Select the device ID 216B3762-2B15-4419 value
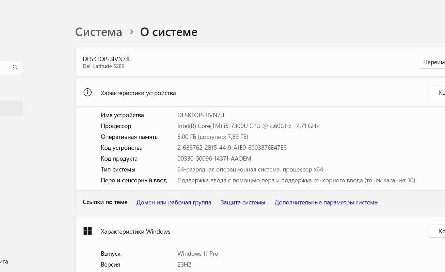This screenshot has height=272, width=445. (x=232, y=148)
